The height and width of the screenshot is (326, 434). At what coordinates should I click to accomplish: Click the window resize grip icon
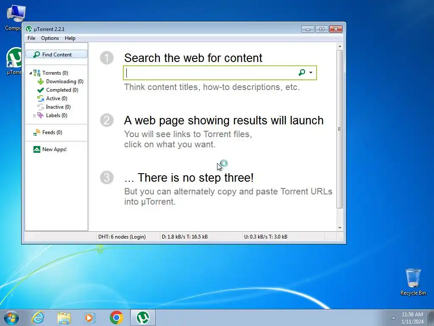tap(341, 239)
